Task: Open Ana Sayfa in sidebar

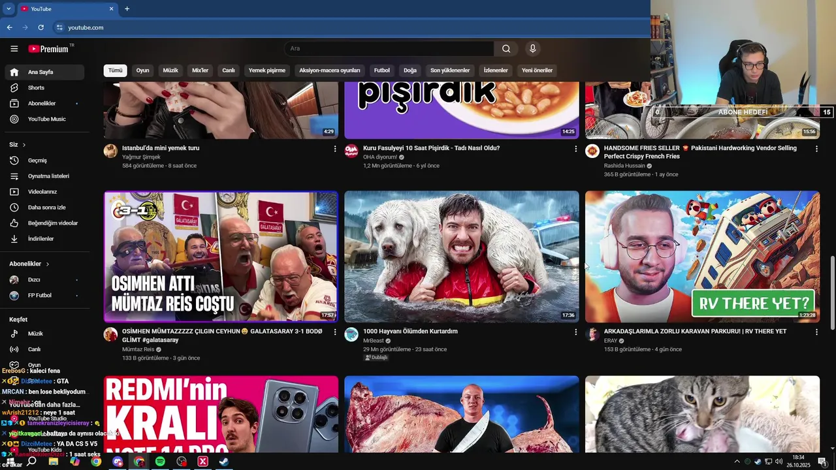Action: click(44, 72)
